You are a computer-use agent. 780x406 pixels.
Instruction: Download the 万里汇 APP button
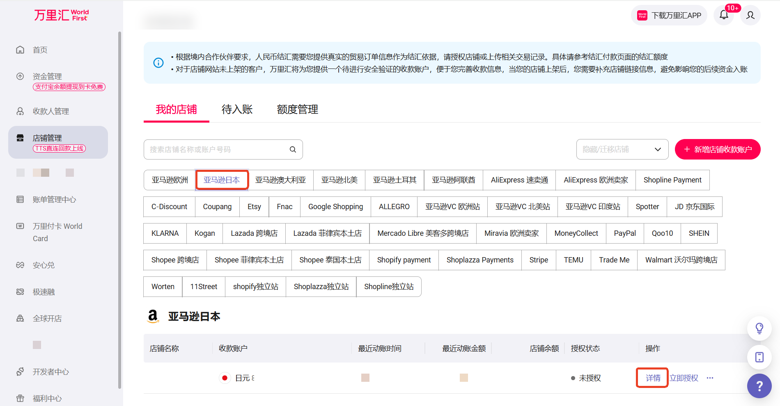(669, 15)
